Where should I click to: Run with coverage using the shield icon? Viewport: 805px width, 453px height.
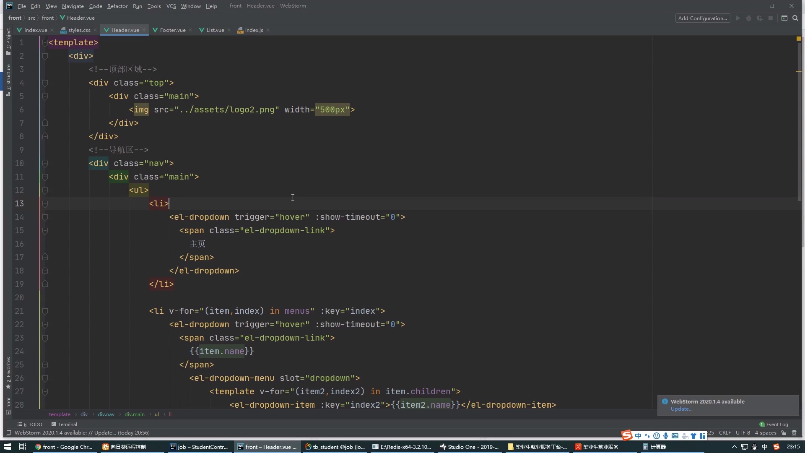coord(760,18)
